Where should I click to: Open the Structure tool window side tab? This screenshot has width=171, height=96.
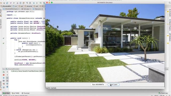(x=1, y=24)
